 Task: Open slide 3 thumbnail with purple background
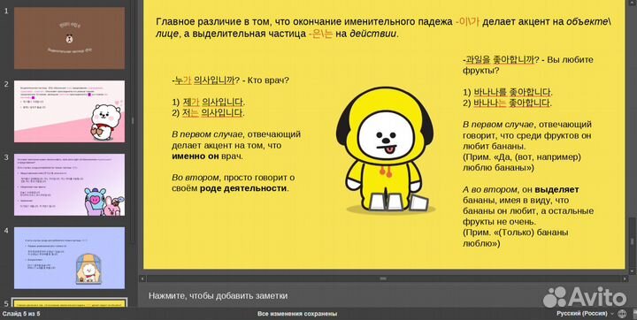[x=70, y=185]
